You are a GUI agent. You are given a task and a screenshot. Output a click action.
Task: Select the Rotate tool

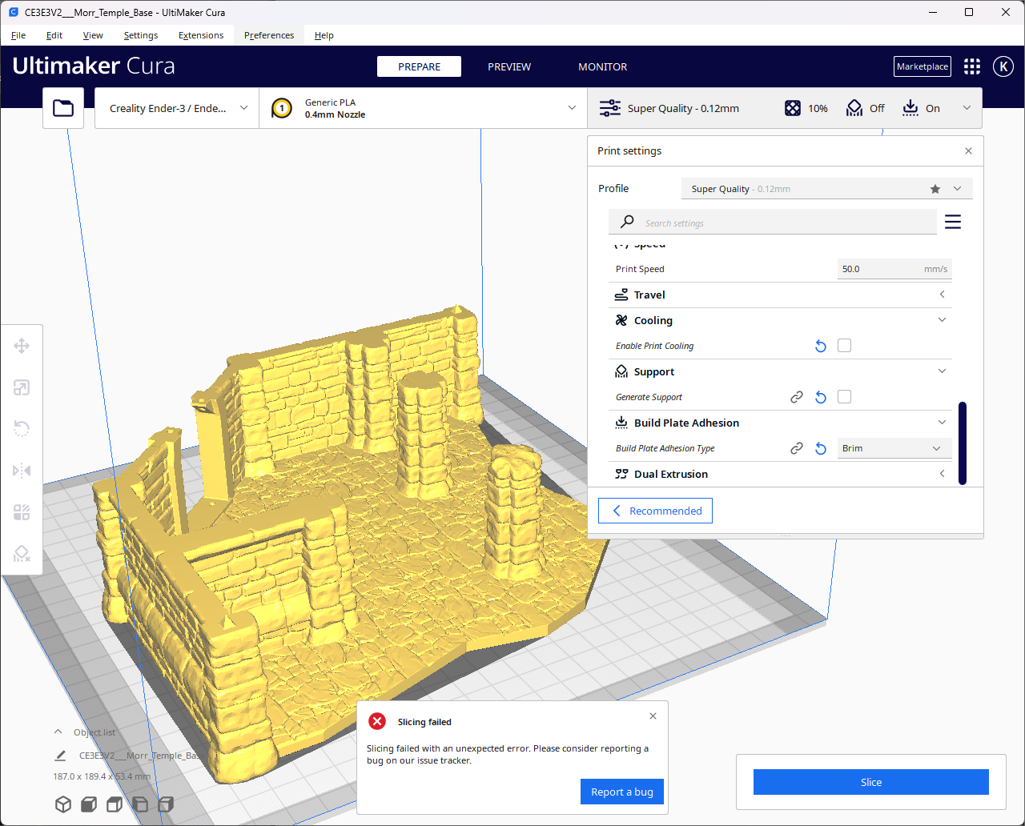[x=22, y=428]
